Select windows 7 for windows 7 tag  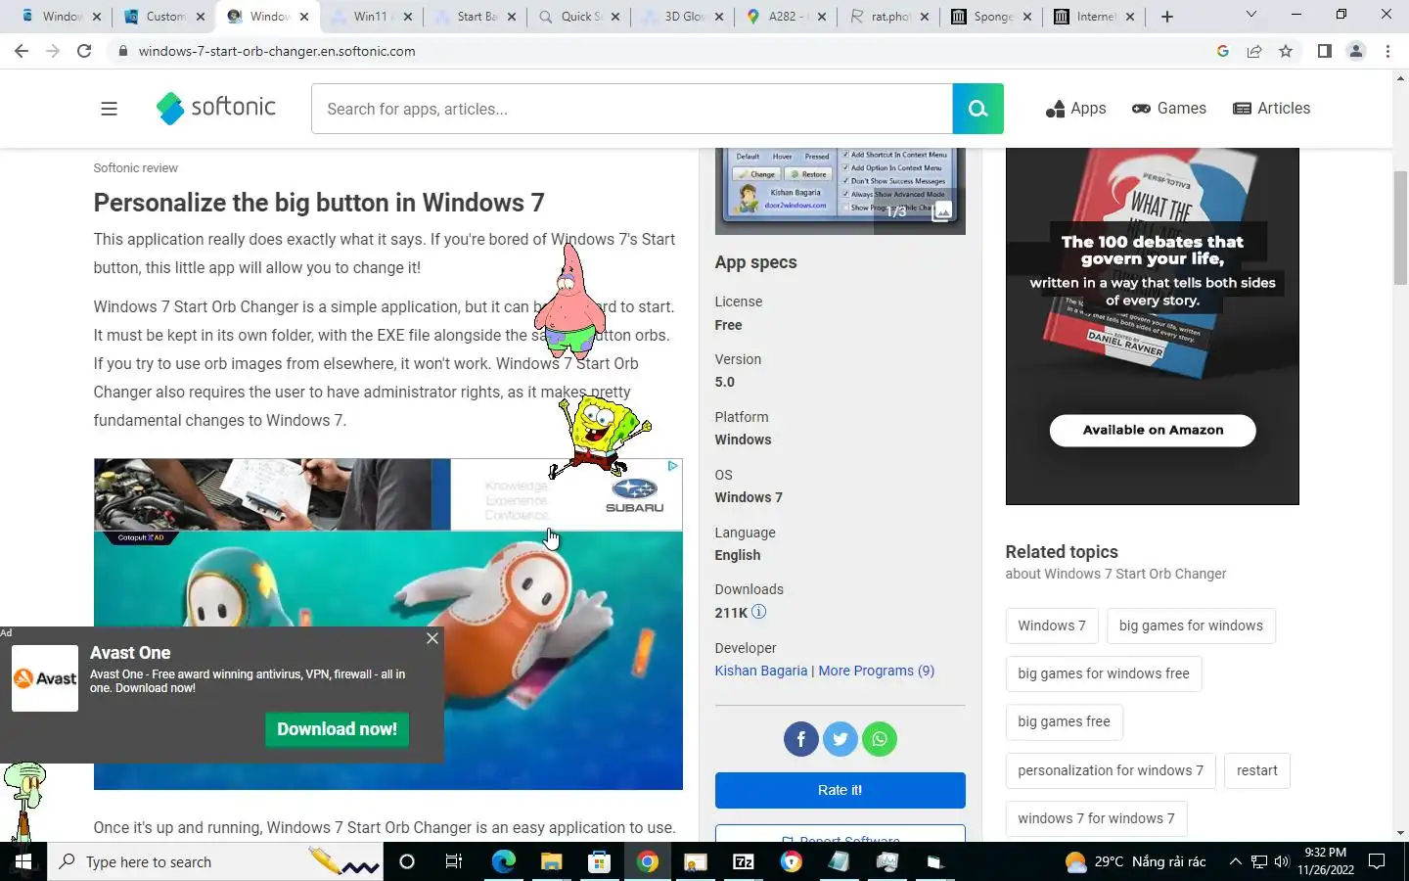point(1096,818)
